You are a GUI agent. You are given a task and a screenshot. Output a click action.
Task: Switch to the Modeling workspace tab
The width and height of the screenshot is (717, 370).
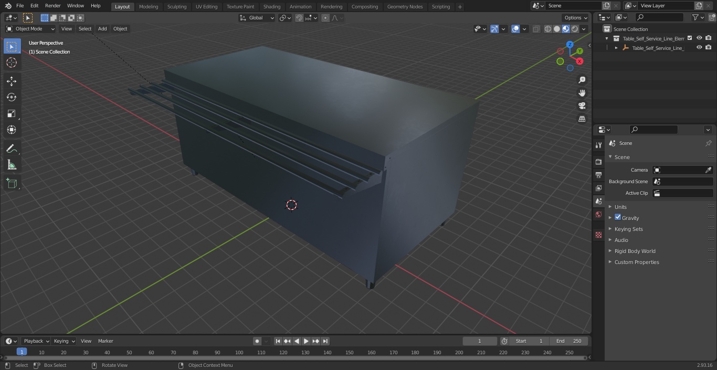tap(149, 7)
